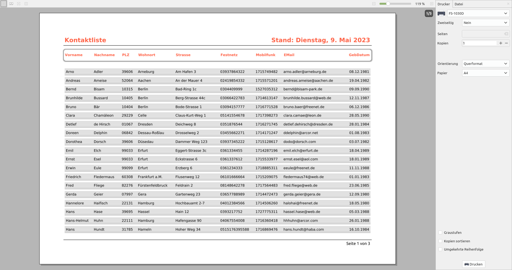Click the real size zoom icon
Screen dimensions: 512x270
[26, 4]
